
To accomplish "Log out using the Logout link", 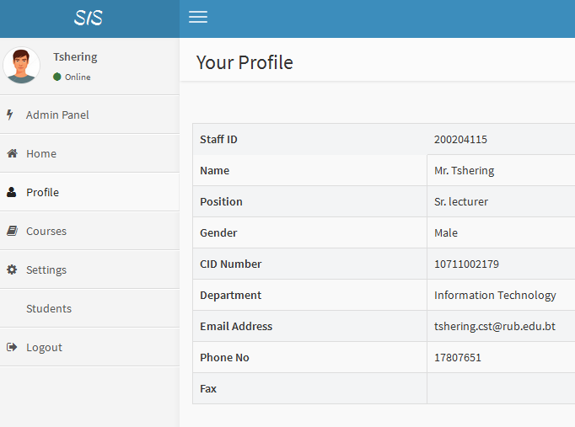I will click(x=44, y=347).
